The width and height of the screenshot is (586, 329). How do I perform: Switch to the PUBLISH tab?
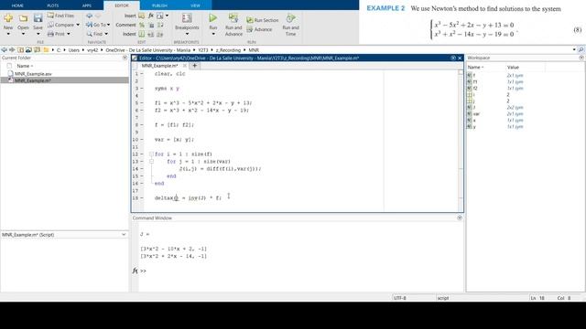click(159, 5)
